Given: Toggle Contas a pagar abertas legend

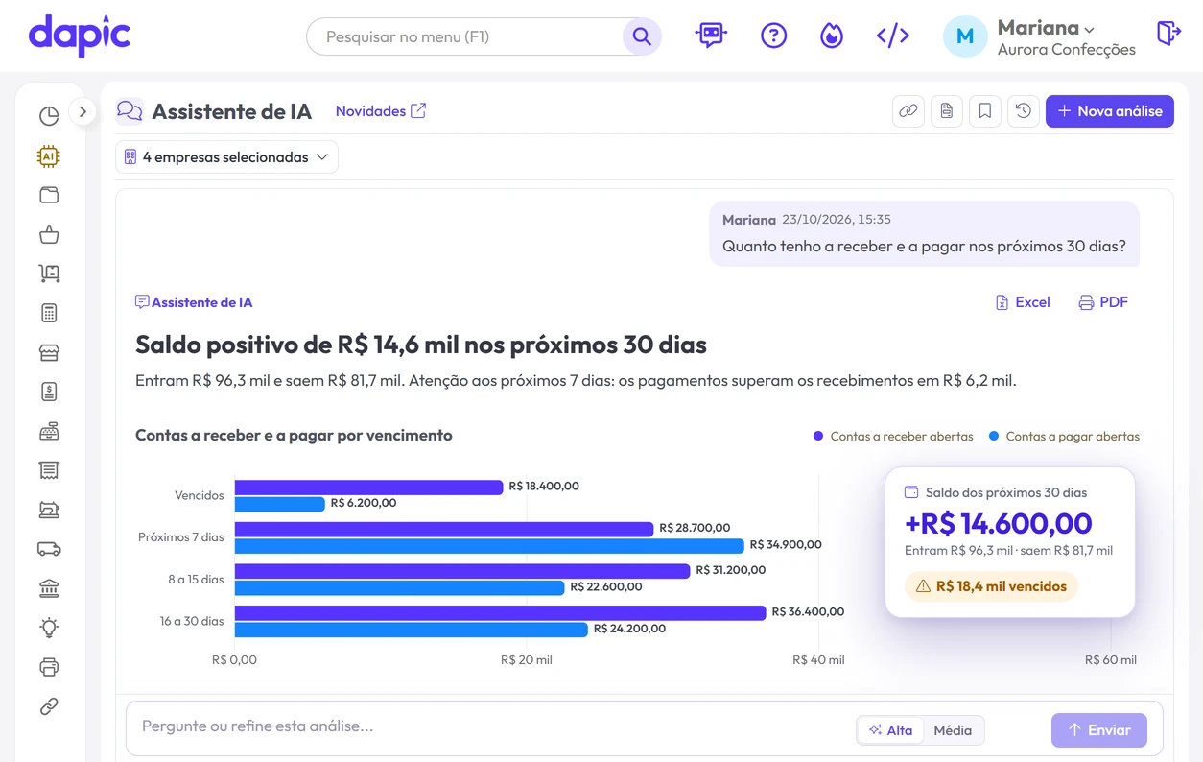Looking at the screenshot, I should tap(1064, 436).
